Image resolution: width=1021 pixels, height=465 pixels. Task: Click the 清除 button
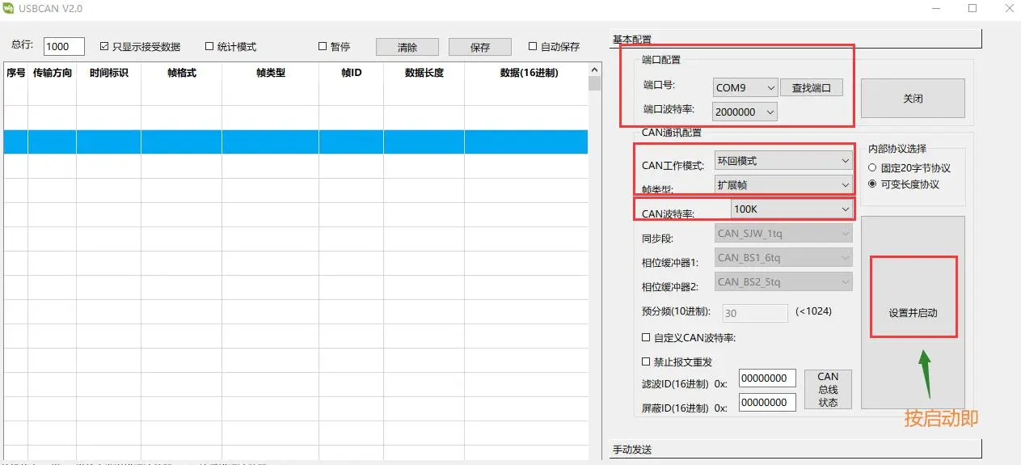click(407, 48)
